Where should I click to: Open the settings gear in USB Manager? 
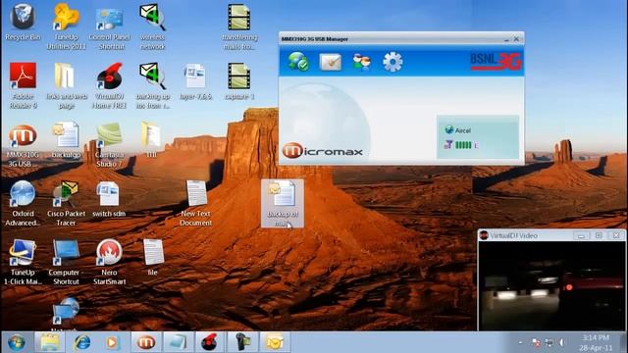392,62
